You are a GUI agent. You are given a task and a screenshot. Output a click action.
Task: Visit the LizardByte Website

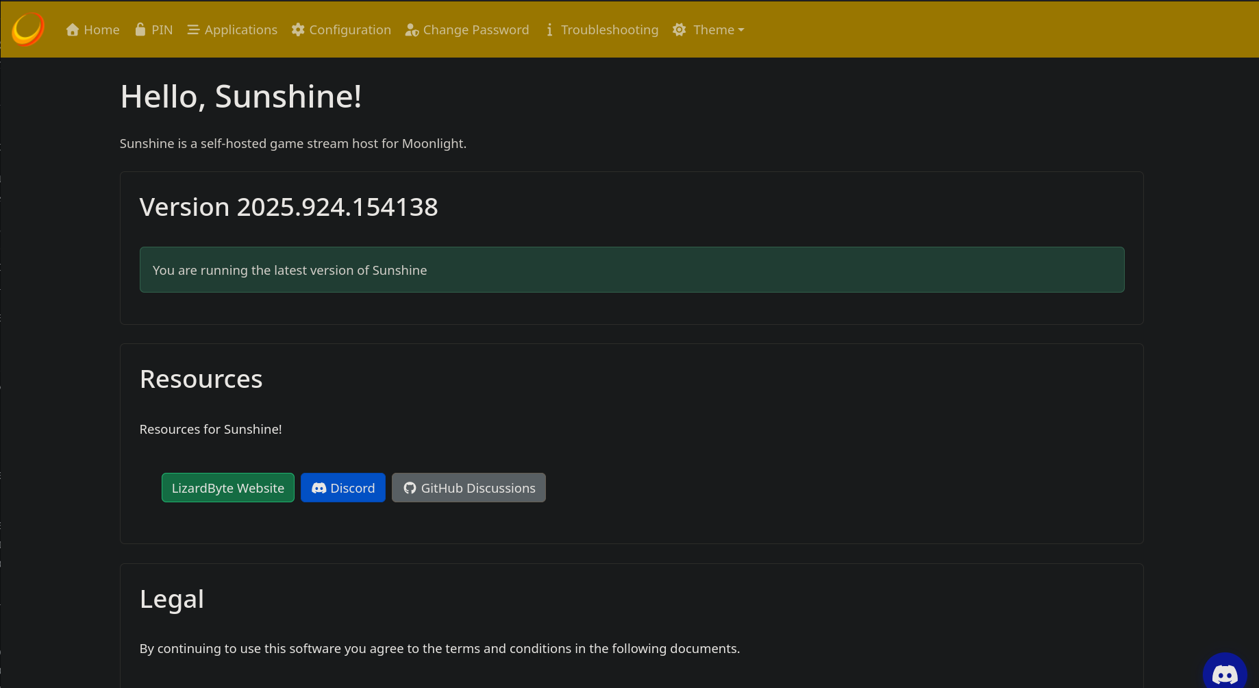[x=227, y=488]
